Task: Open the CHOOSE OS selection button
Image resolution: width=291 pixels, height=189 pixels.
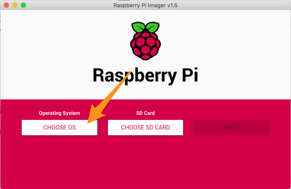Action: click(x=59, y=128)
